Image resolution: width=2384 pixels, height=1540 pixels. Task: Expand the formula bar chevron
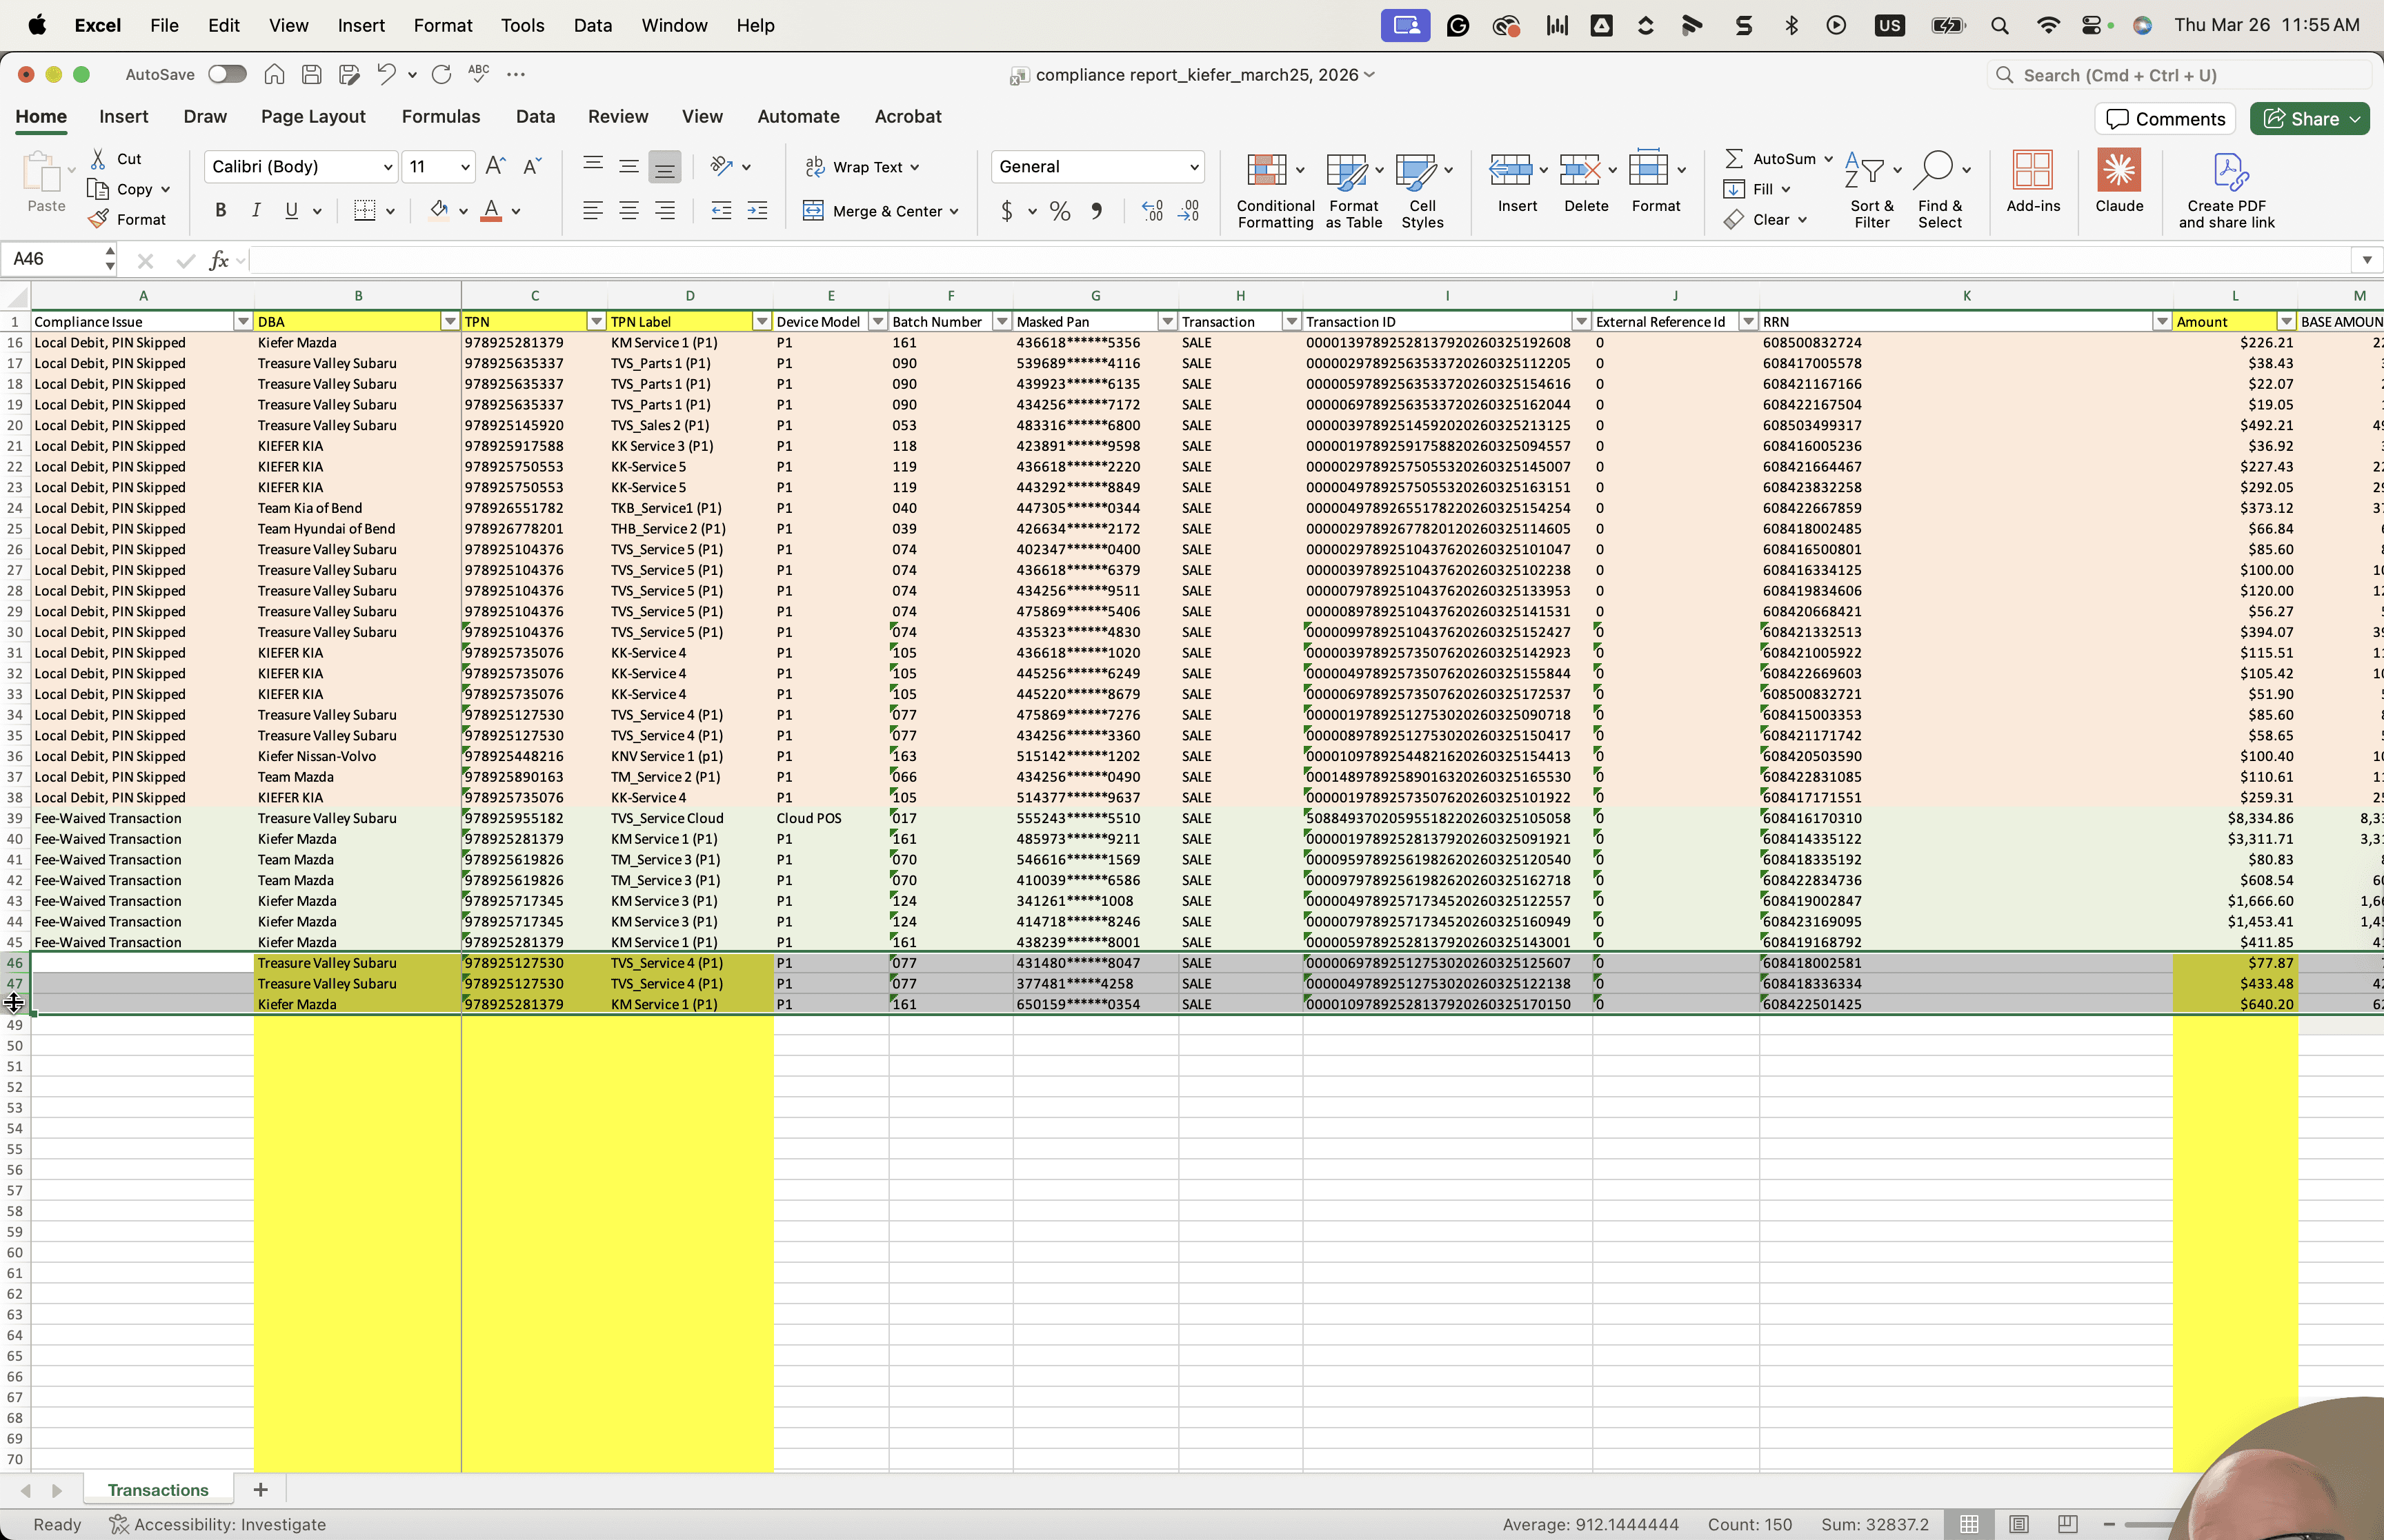coord(2367,260)
